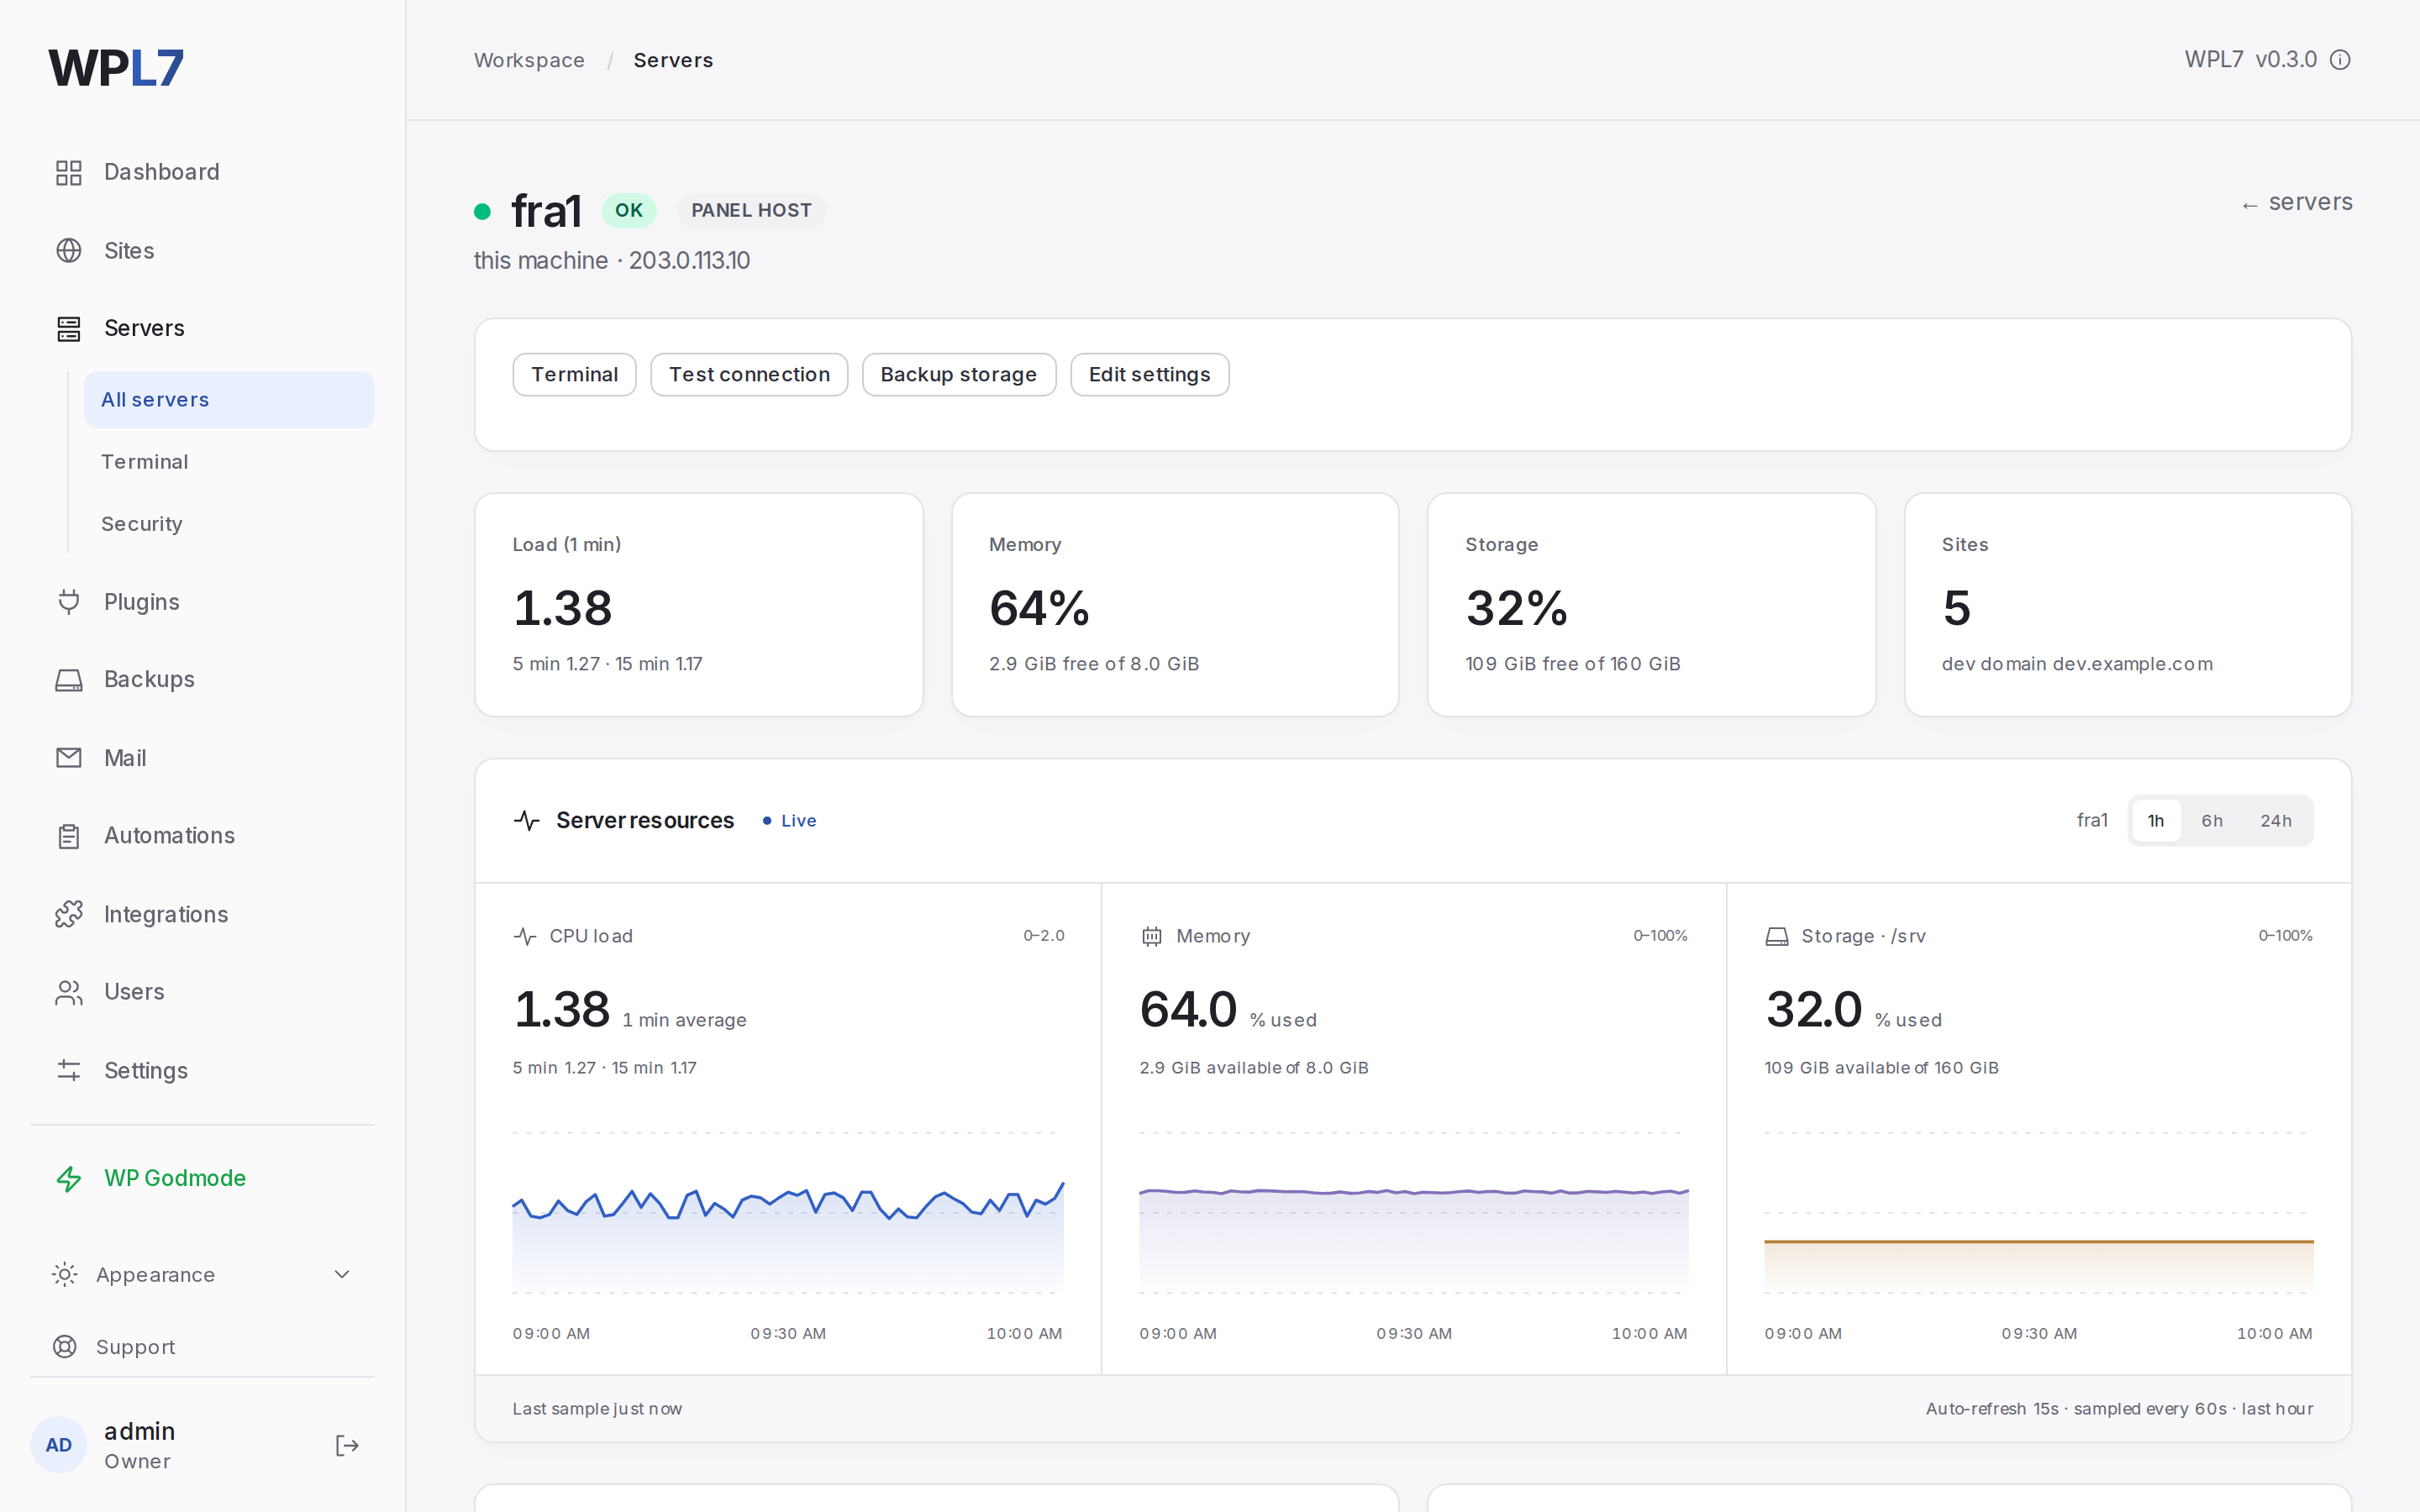Screen dimensions: 2420x1512
Task: Click the Mail envelope icon
Action: click(x=68, y=758)
